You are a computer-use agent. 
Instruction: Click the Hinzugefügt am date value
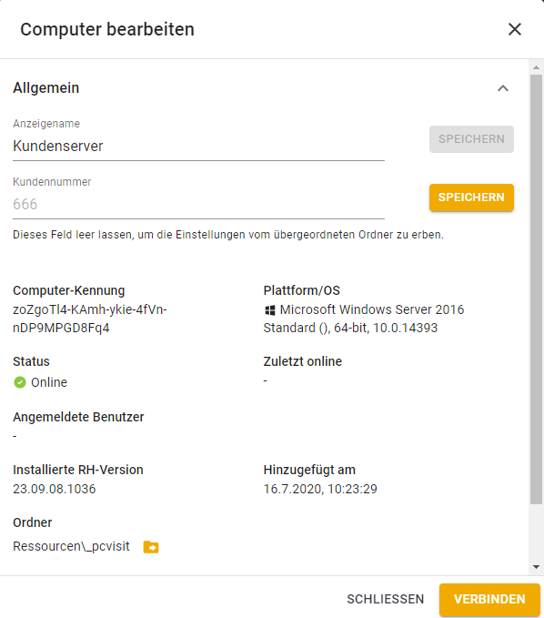(320, 489)
